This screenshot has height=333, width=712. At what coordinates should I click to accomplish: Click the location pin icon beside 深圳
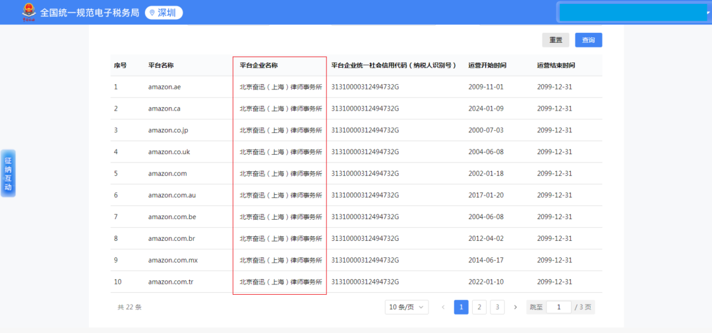[152, 13]
